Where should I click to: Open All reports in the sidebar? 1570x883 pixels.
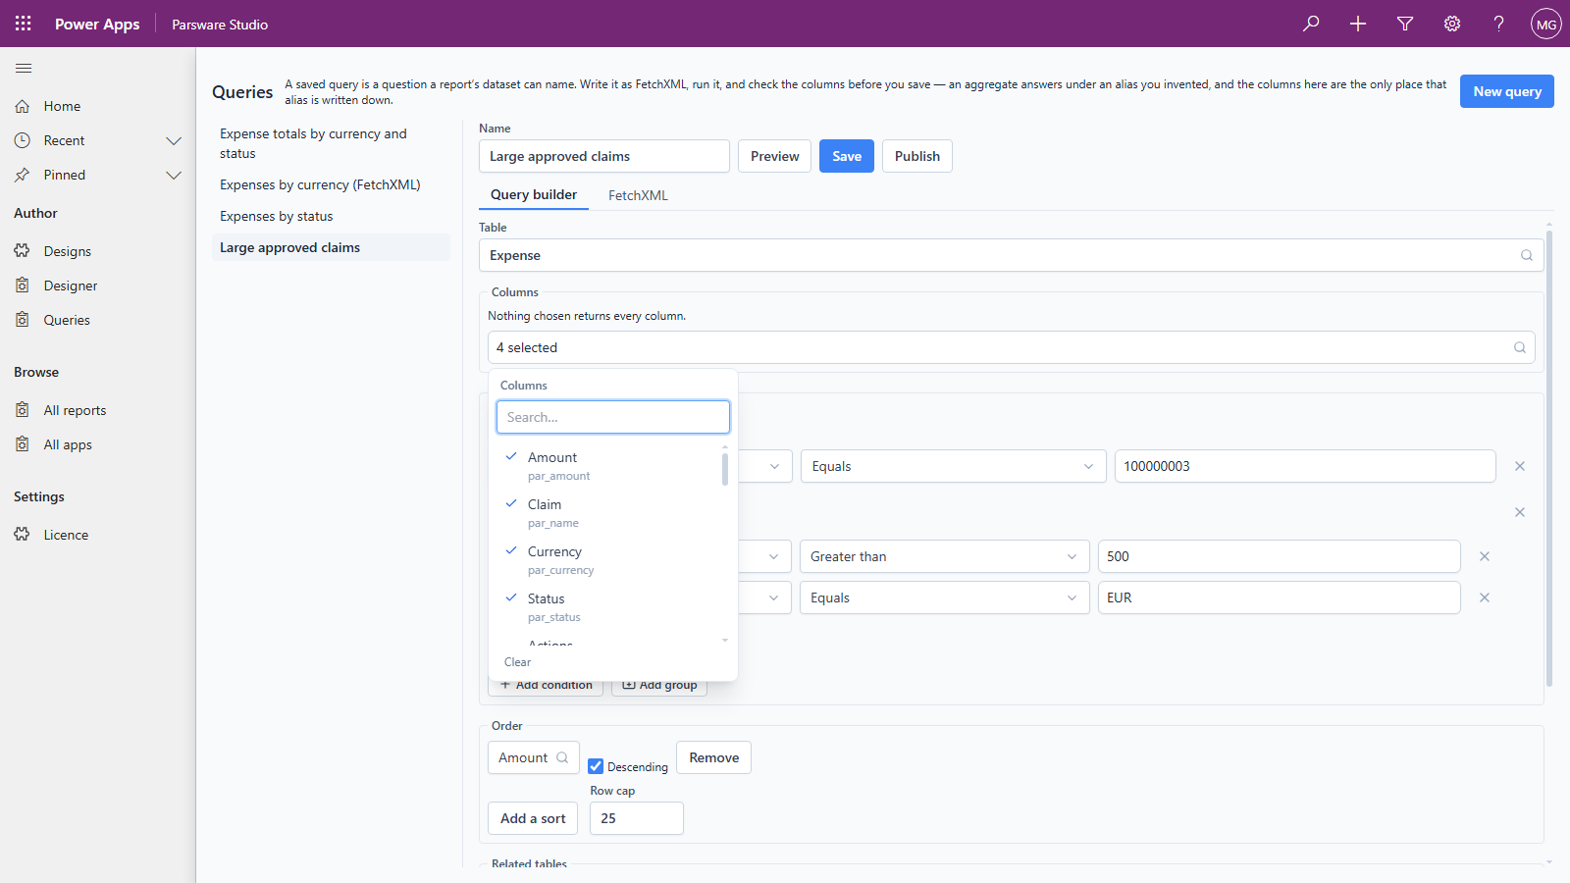(98, 410)
